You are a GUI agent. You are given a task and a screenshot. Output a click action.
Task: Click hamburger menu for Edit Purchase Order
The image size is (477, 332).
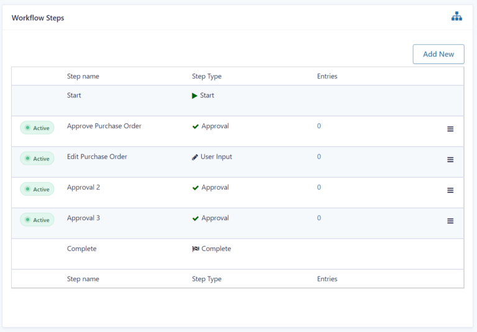[450, 160]
